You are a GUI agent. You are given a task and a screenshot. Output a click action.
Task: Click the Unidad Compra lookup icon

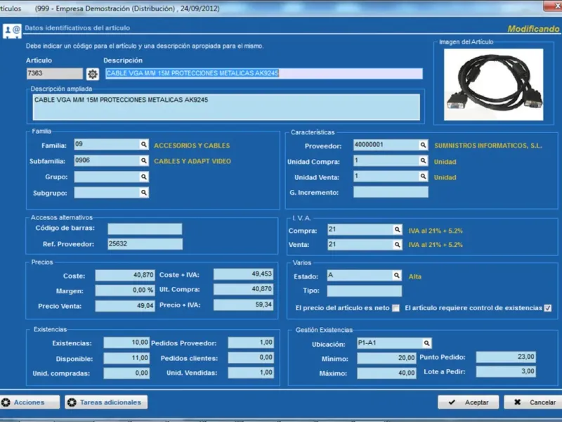pyautogui.click(x=423, y=161)
